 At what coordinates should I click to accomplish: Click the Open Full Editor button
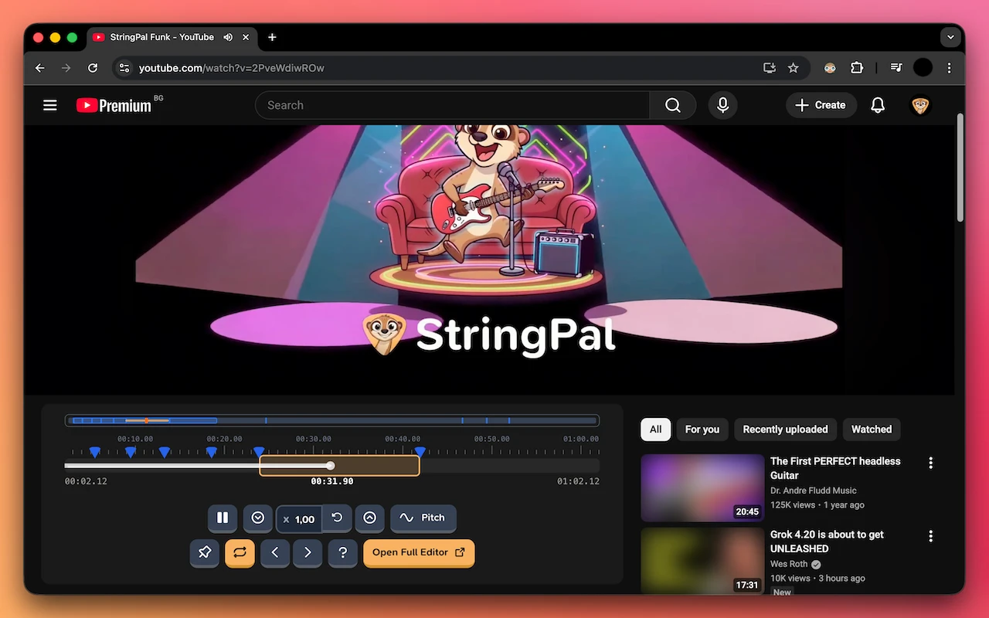point(418,552)
